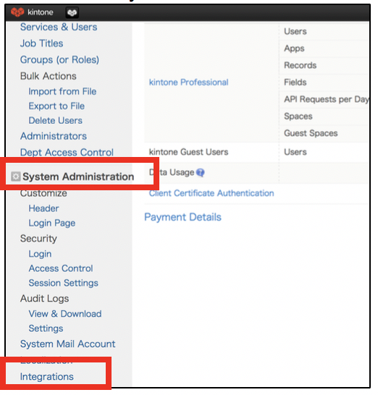Click the Bulk Actions label
Viewport: 378px width, 395px height.
pos(49,76)
